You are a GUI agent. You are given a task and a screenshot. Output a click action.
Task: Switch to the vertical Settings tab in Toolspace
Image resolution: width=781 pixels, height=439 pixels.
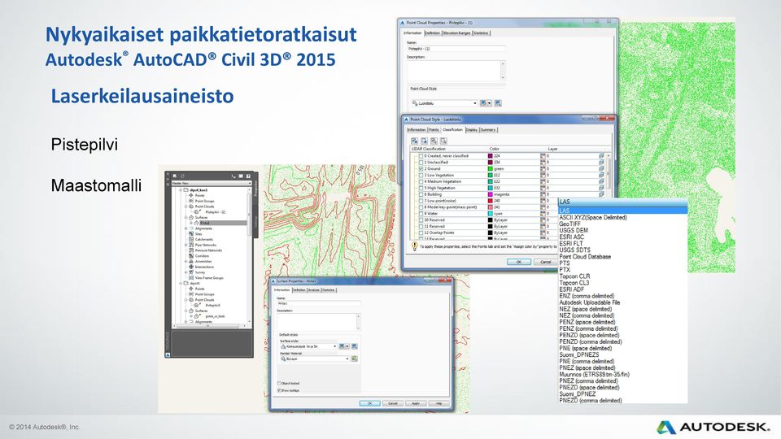tap(256, 223)
